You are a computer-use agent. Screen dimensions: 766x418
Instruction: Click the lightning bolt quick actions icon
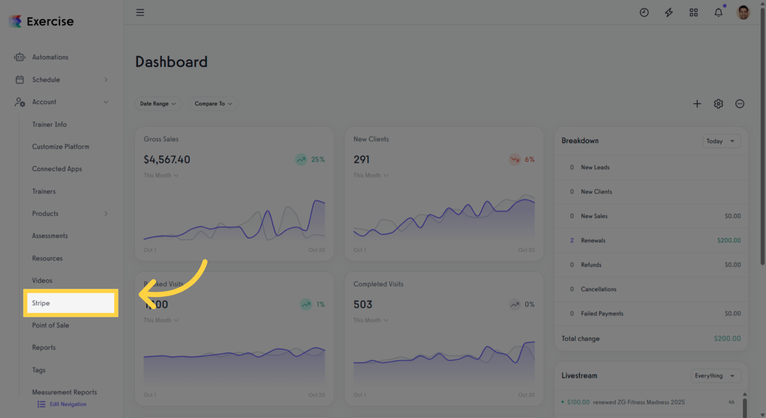669,12
